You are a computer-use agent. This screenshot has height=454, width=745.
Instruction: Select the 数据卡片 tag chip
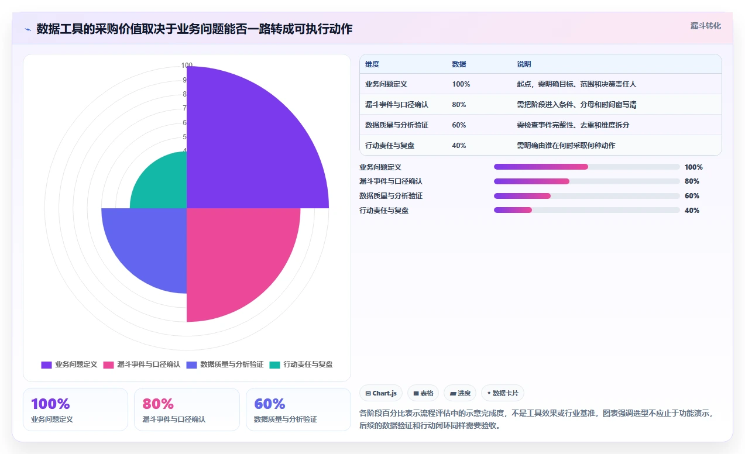click(502, 393)
